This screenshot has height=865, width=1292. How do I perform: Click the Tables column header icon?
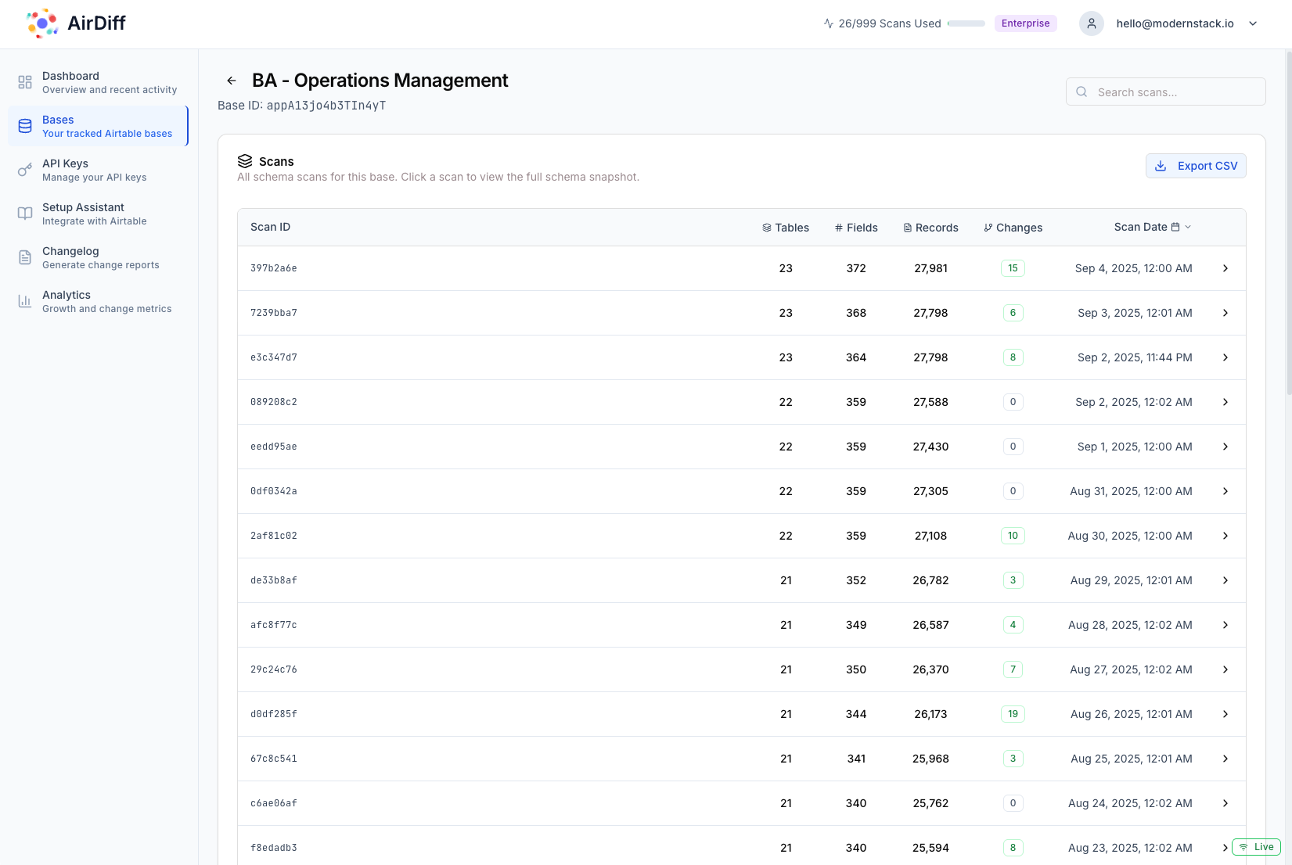(x=767, y=228)
